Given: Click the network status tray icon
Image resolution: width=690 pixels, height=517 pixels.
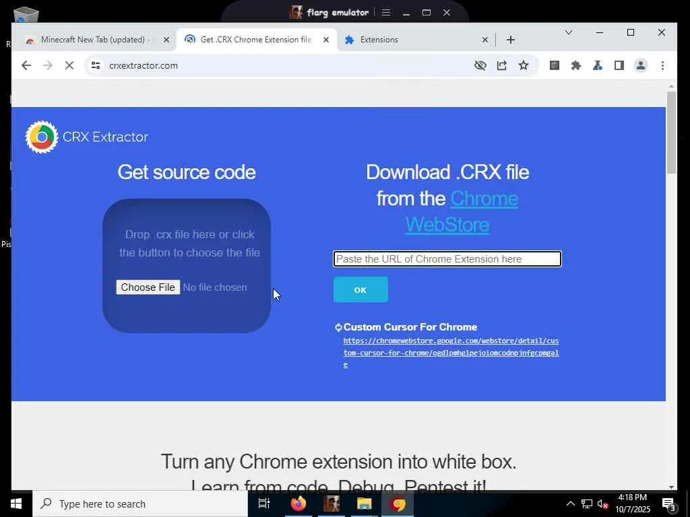Looking at the screenshot, I should coord(587,504).
